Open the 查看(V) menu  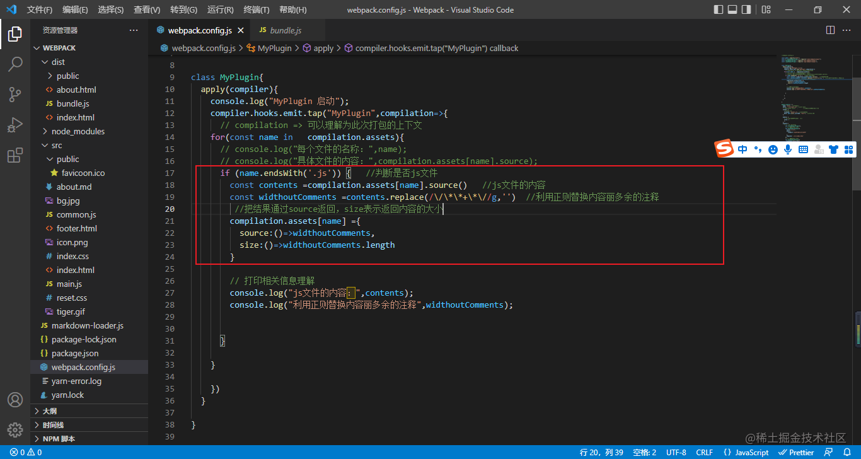click(x=147, y=9)
